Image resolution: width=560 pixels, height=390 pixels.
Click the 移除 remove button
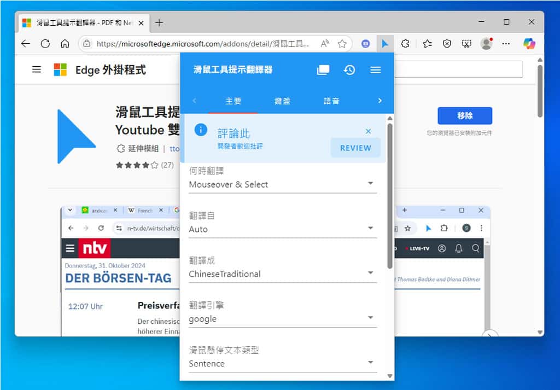(465, 116)
